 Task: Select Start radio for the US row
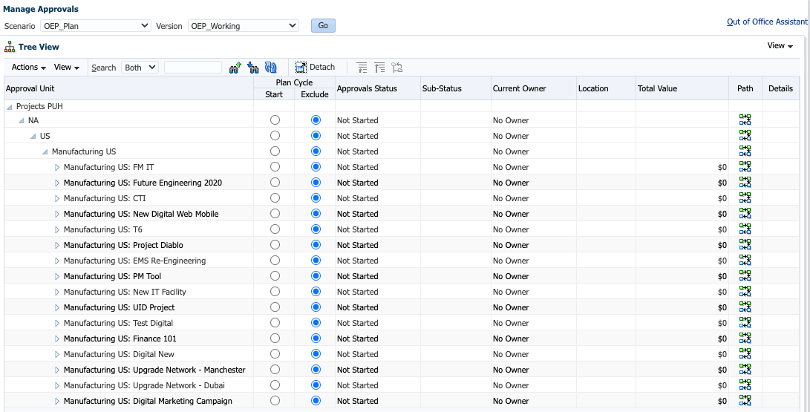[x=275, y=136]
